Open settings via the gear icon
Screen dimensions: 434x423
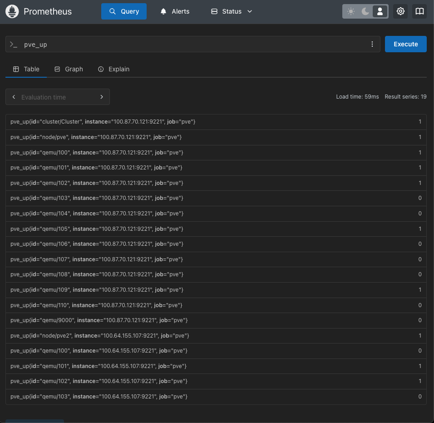coord(400,11)
